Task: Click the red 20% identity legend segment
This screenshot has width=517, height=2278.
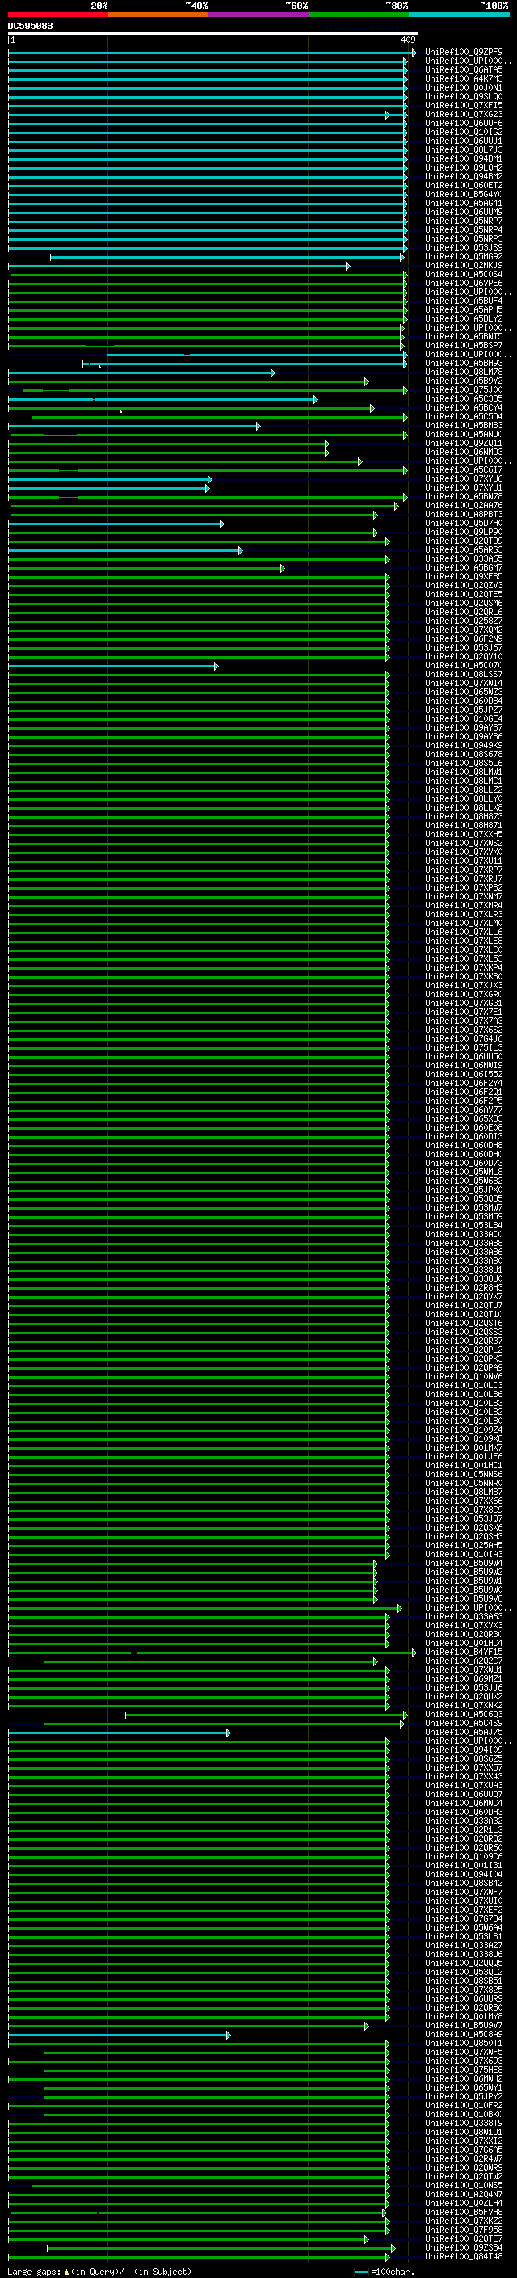Action: (57, 15)
